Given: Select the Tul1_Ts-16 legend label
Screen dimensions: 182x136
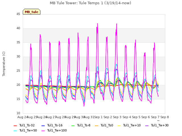Looking at the screenshot, I should [x=55, y=125].
